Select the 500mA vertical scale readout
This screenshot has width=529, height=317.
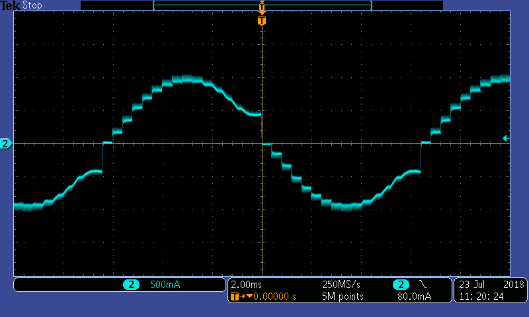coord(166,285)
